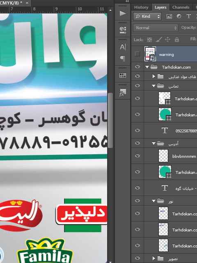Collapse the نور group

coord(153,201)
